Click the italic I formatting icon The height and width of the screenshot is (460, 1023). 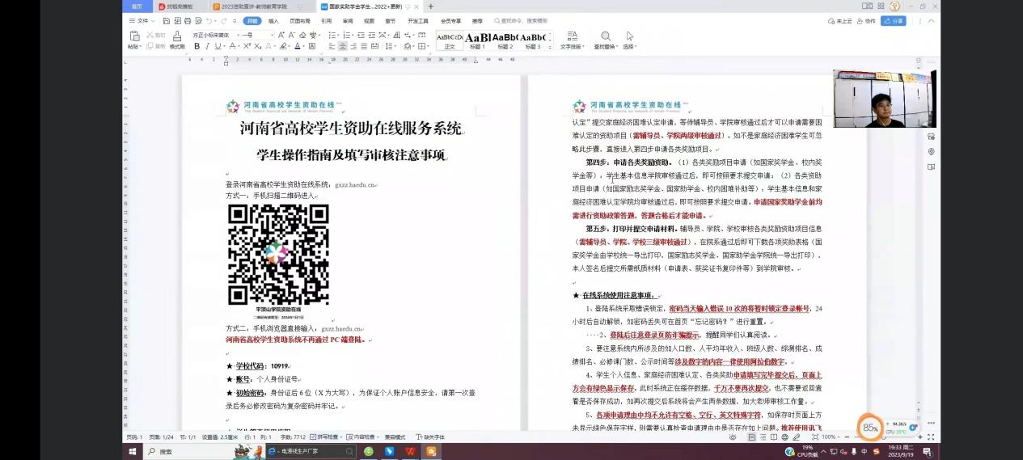(207, 46)
